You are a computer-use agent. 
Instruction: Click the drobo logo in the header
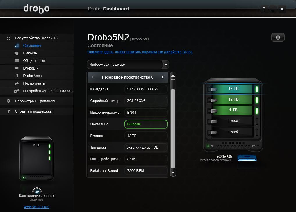click(36, 9)
